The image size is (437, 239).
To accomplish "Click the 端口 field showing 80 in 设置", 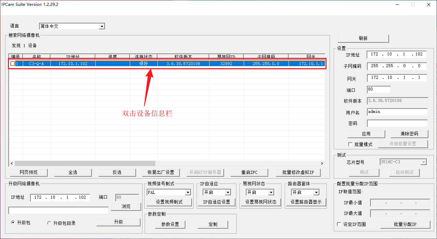I will pyautogui.click(x=379, y=90).
